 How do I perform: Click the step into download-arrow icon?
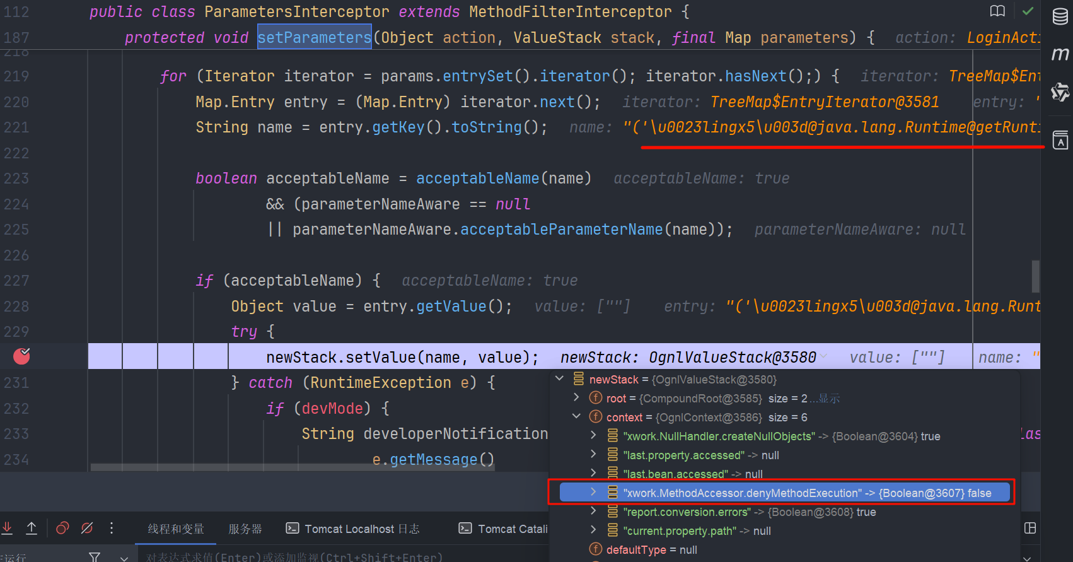coord(8,528)
